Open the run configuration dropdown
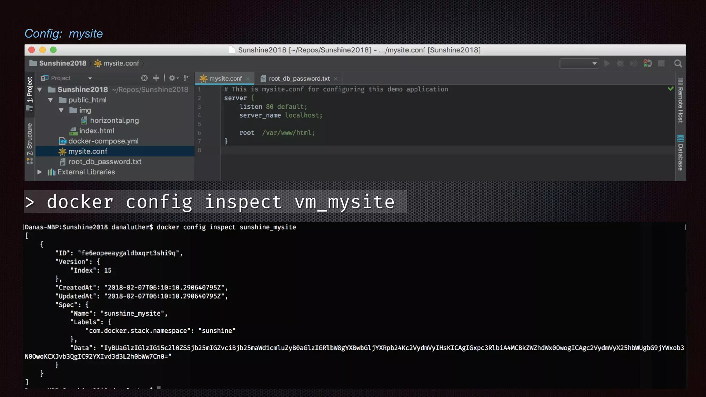Image resolution: width=706 pixels, height=397 pixels. click(x=579, y=63)
